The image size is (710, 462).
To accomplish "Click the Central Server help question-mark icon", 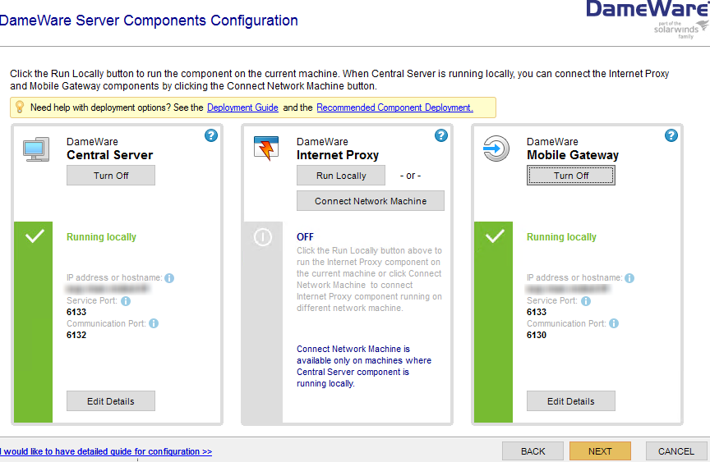I will tap(211, 135).
